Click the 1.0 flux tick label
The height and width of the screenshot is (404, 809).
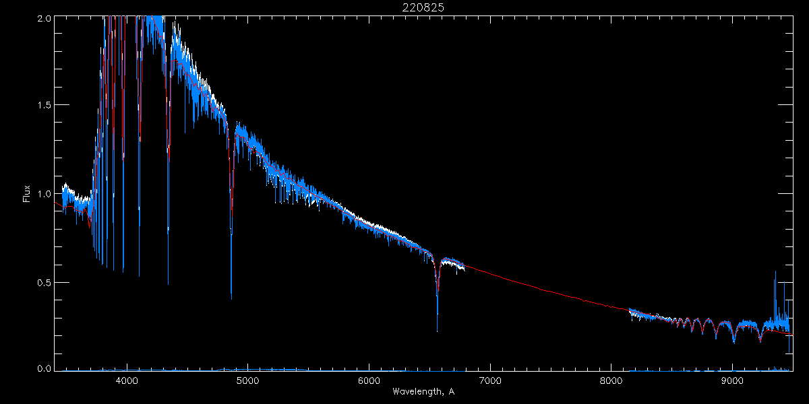pos(43,194)
